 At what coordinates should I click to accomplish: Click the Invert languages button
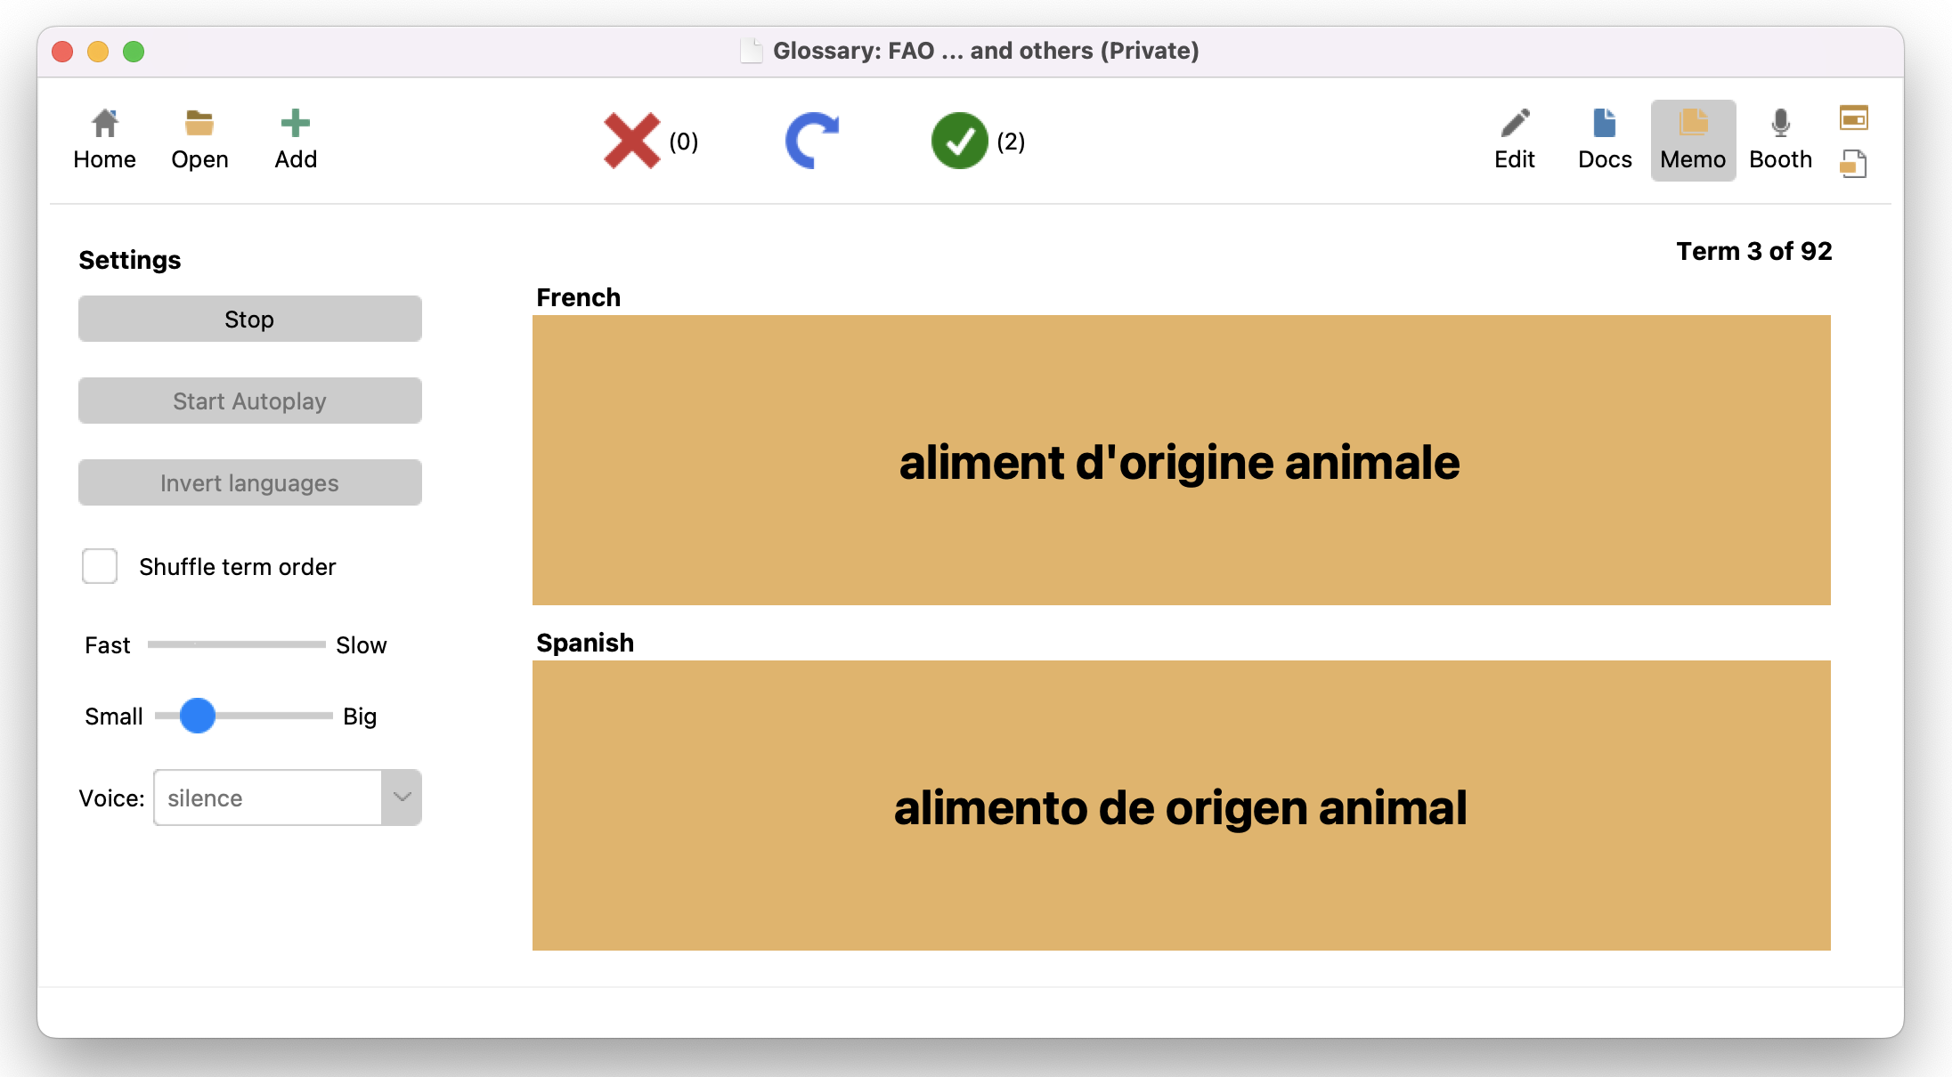click(249, 482)
